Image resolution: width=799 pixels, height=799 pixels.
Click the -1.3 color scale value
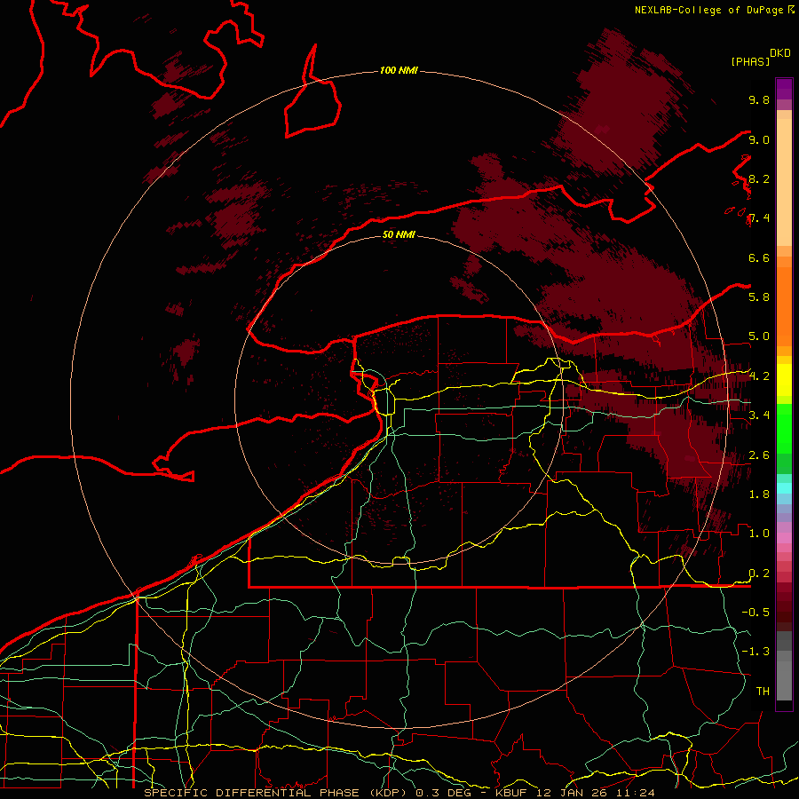[755, 652]
